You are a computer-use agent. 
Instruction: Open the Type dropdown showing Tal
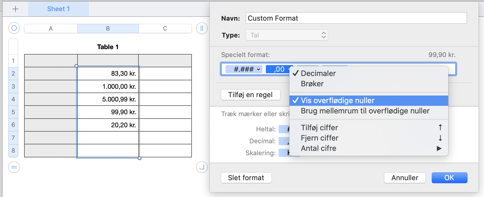click(287, 35)
